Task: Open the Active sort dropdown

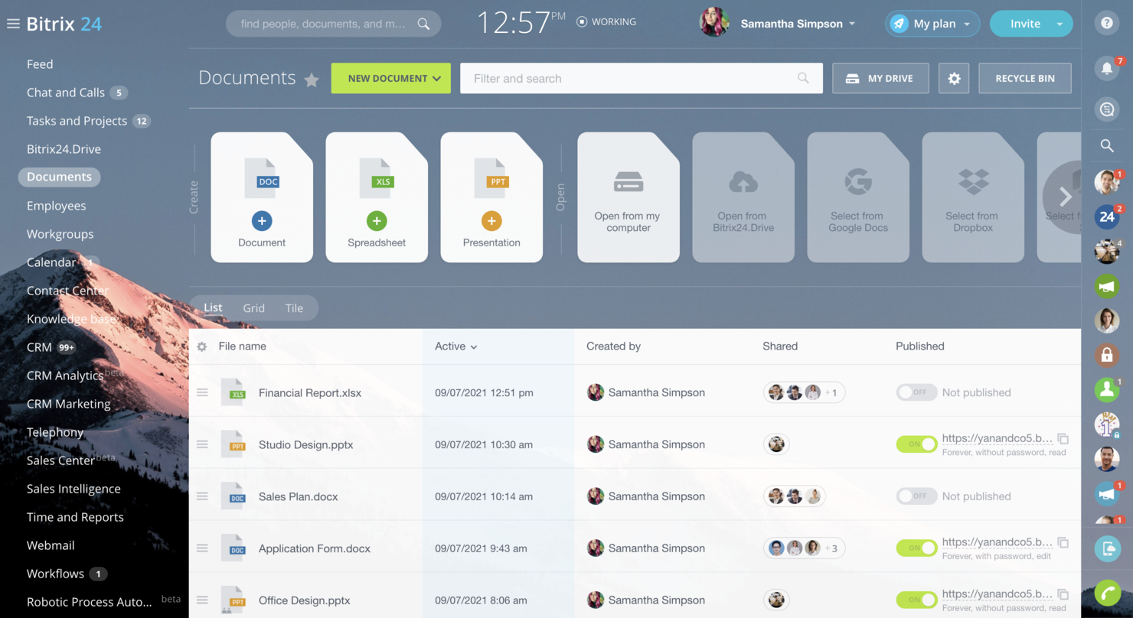Action: point(455,346)
